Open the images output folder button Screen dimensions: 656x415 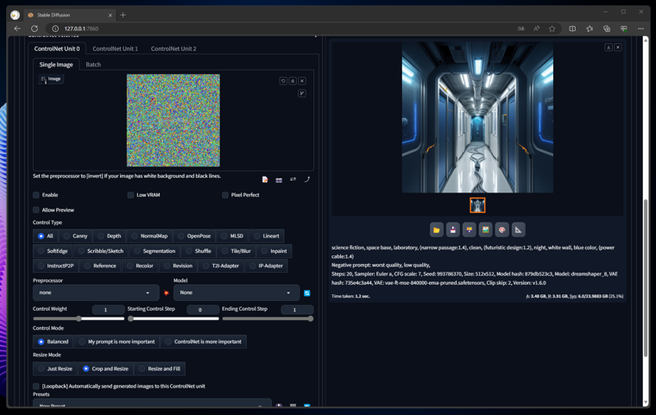coord(437,230)
